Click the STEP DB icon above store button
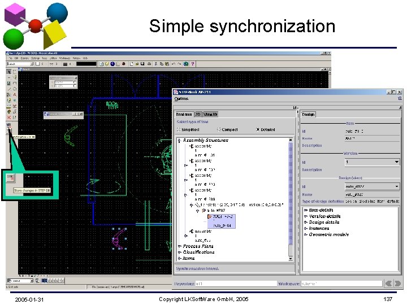Image resolution: width=407 pixels, height=305 pixels. [9, 125]
